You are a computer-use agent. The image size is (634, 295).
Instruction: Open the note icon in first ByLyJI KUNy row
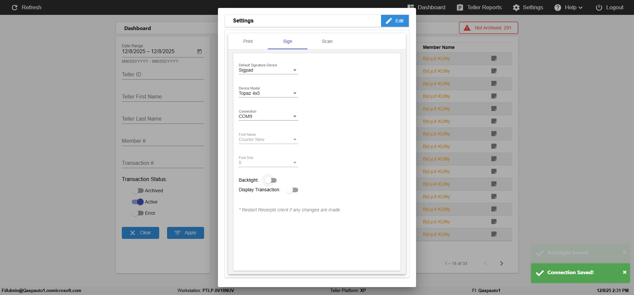click(494, 58)
